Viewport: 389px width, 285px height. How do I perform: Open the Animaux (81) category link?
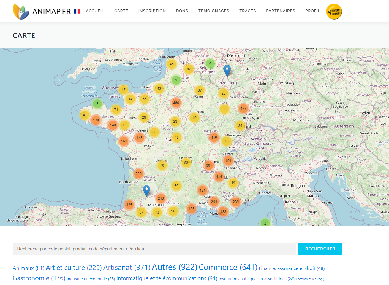tap(29, 268)
